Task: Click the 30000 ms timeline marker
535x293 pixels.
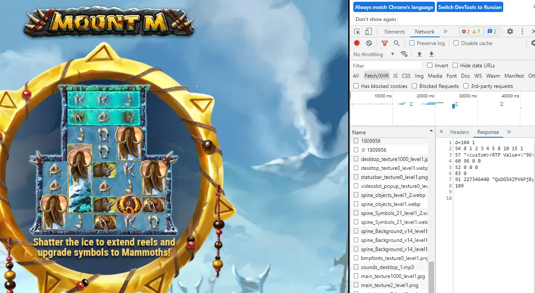Action: coord(468,96)
